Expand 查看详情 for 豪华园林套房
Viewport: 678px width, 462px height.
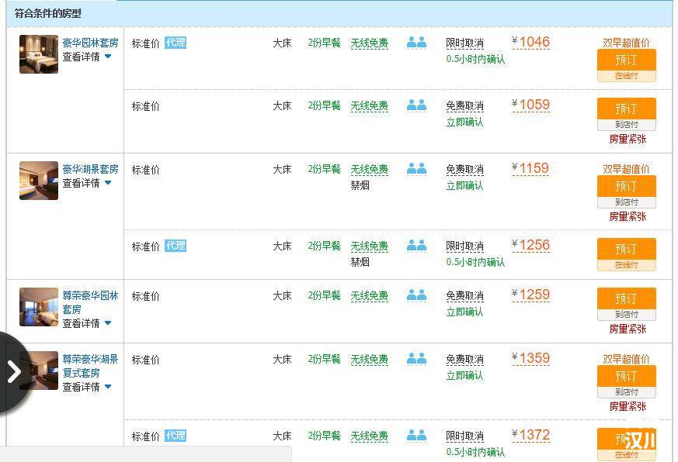pos(87,57)
